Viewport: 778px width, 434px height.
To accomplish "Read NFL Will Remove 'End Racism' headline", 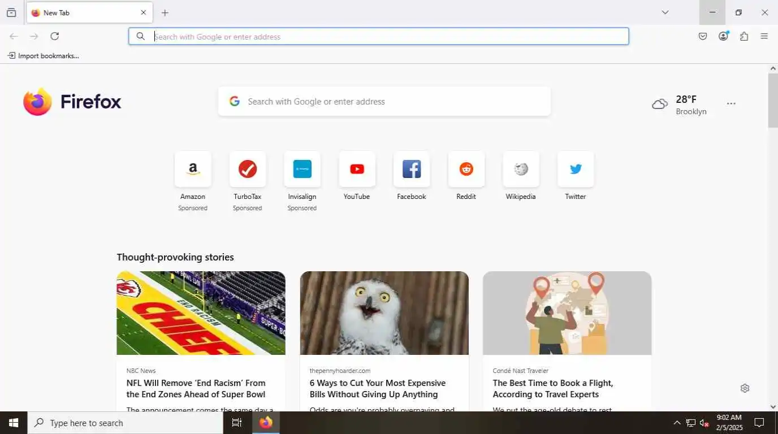I will [x=196, y=389].
